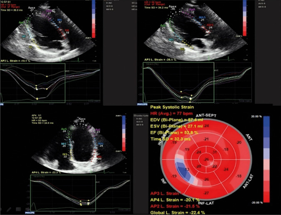Viewport: 281px width, 215px height.
Task: Click 'Time SD = 32.3 ms' in bull's-eye panel
Action: pos(170,139)
